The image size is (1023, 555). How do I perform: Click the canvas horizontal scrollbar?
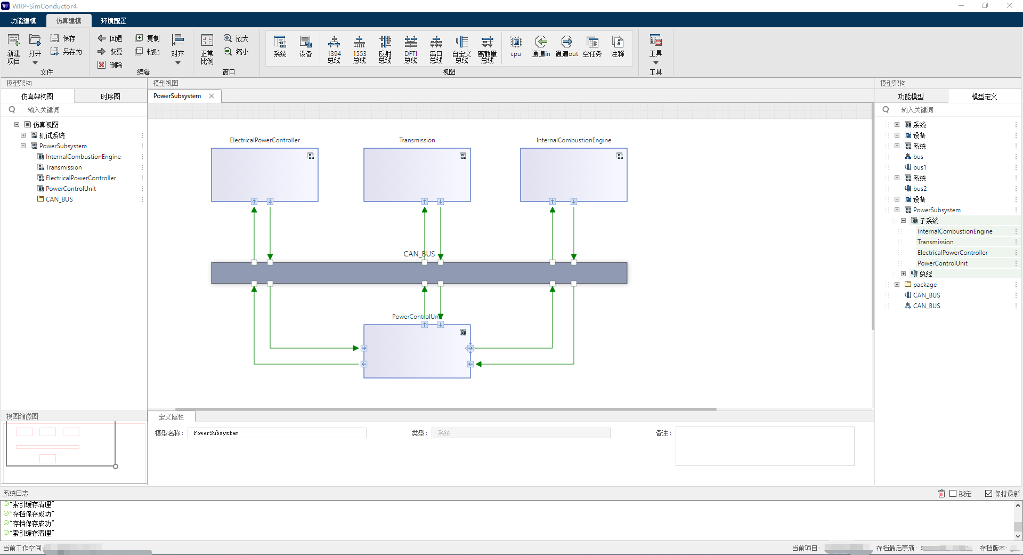coord(445,409)
